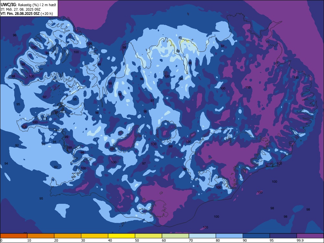The width and height of the screenshot is (324, 243).
Task: Select the bright yellow 40–50 legend swatch
Action: [x=121, y=236]
